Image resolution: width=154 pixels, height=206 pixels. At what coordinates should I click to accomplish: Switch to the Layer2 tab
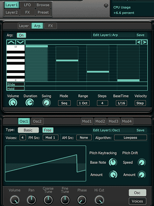point(12,12)
